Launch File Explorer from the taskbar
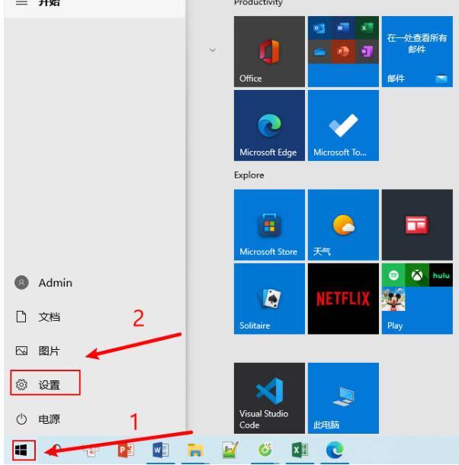 coord(195,451)
